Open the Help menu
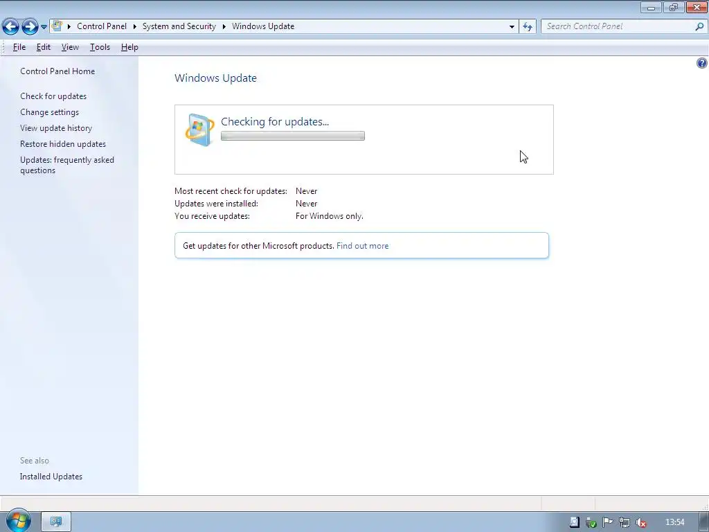 click(129, 47)
